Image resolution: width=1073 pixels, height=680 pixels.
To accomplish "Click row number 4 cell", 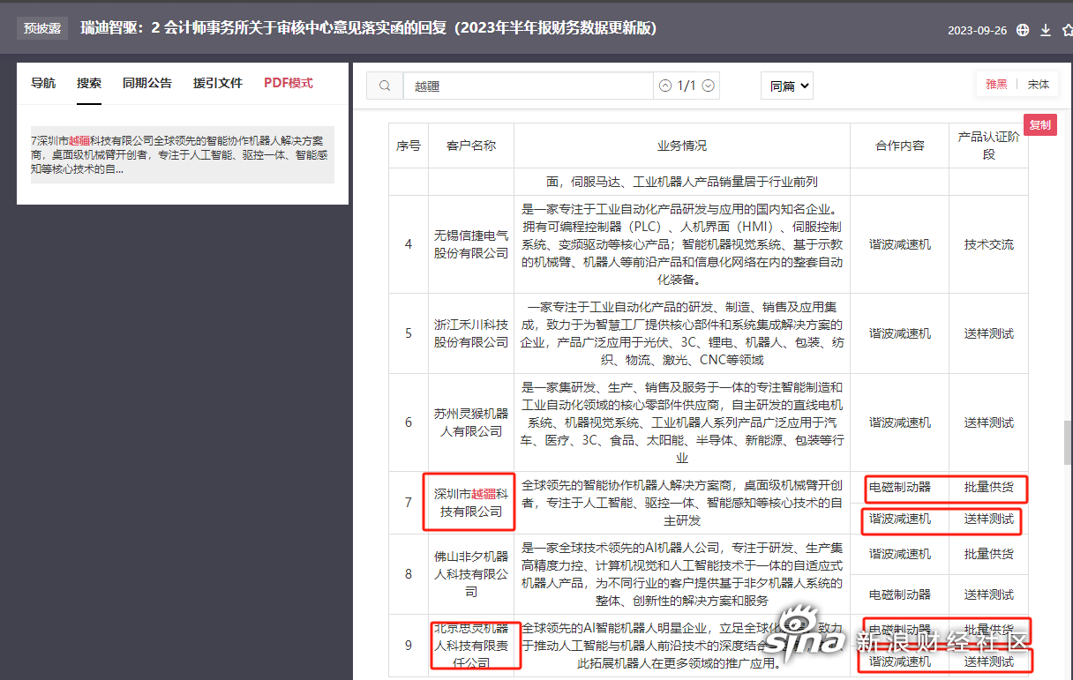I will [x=409, y=244].
